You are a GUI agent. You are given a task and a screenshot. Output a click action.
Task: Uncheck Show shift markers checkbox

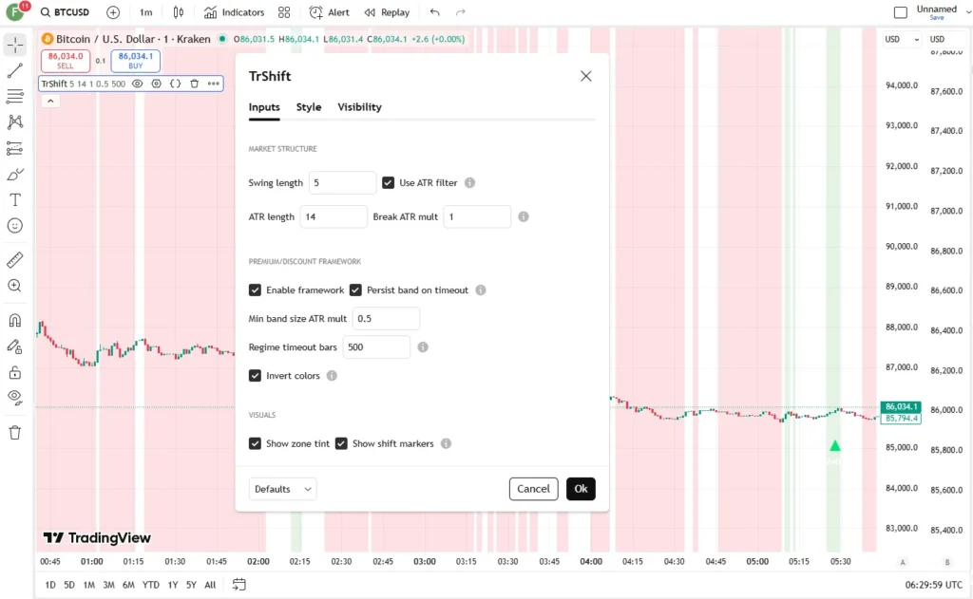(341, 443)
